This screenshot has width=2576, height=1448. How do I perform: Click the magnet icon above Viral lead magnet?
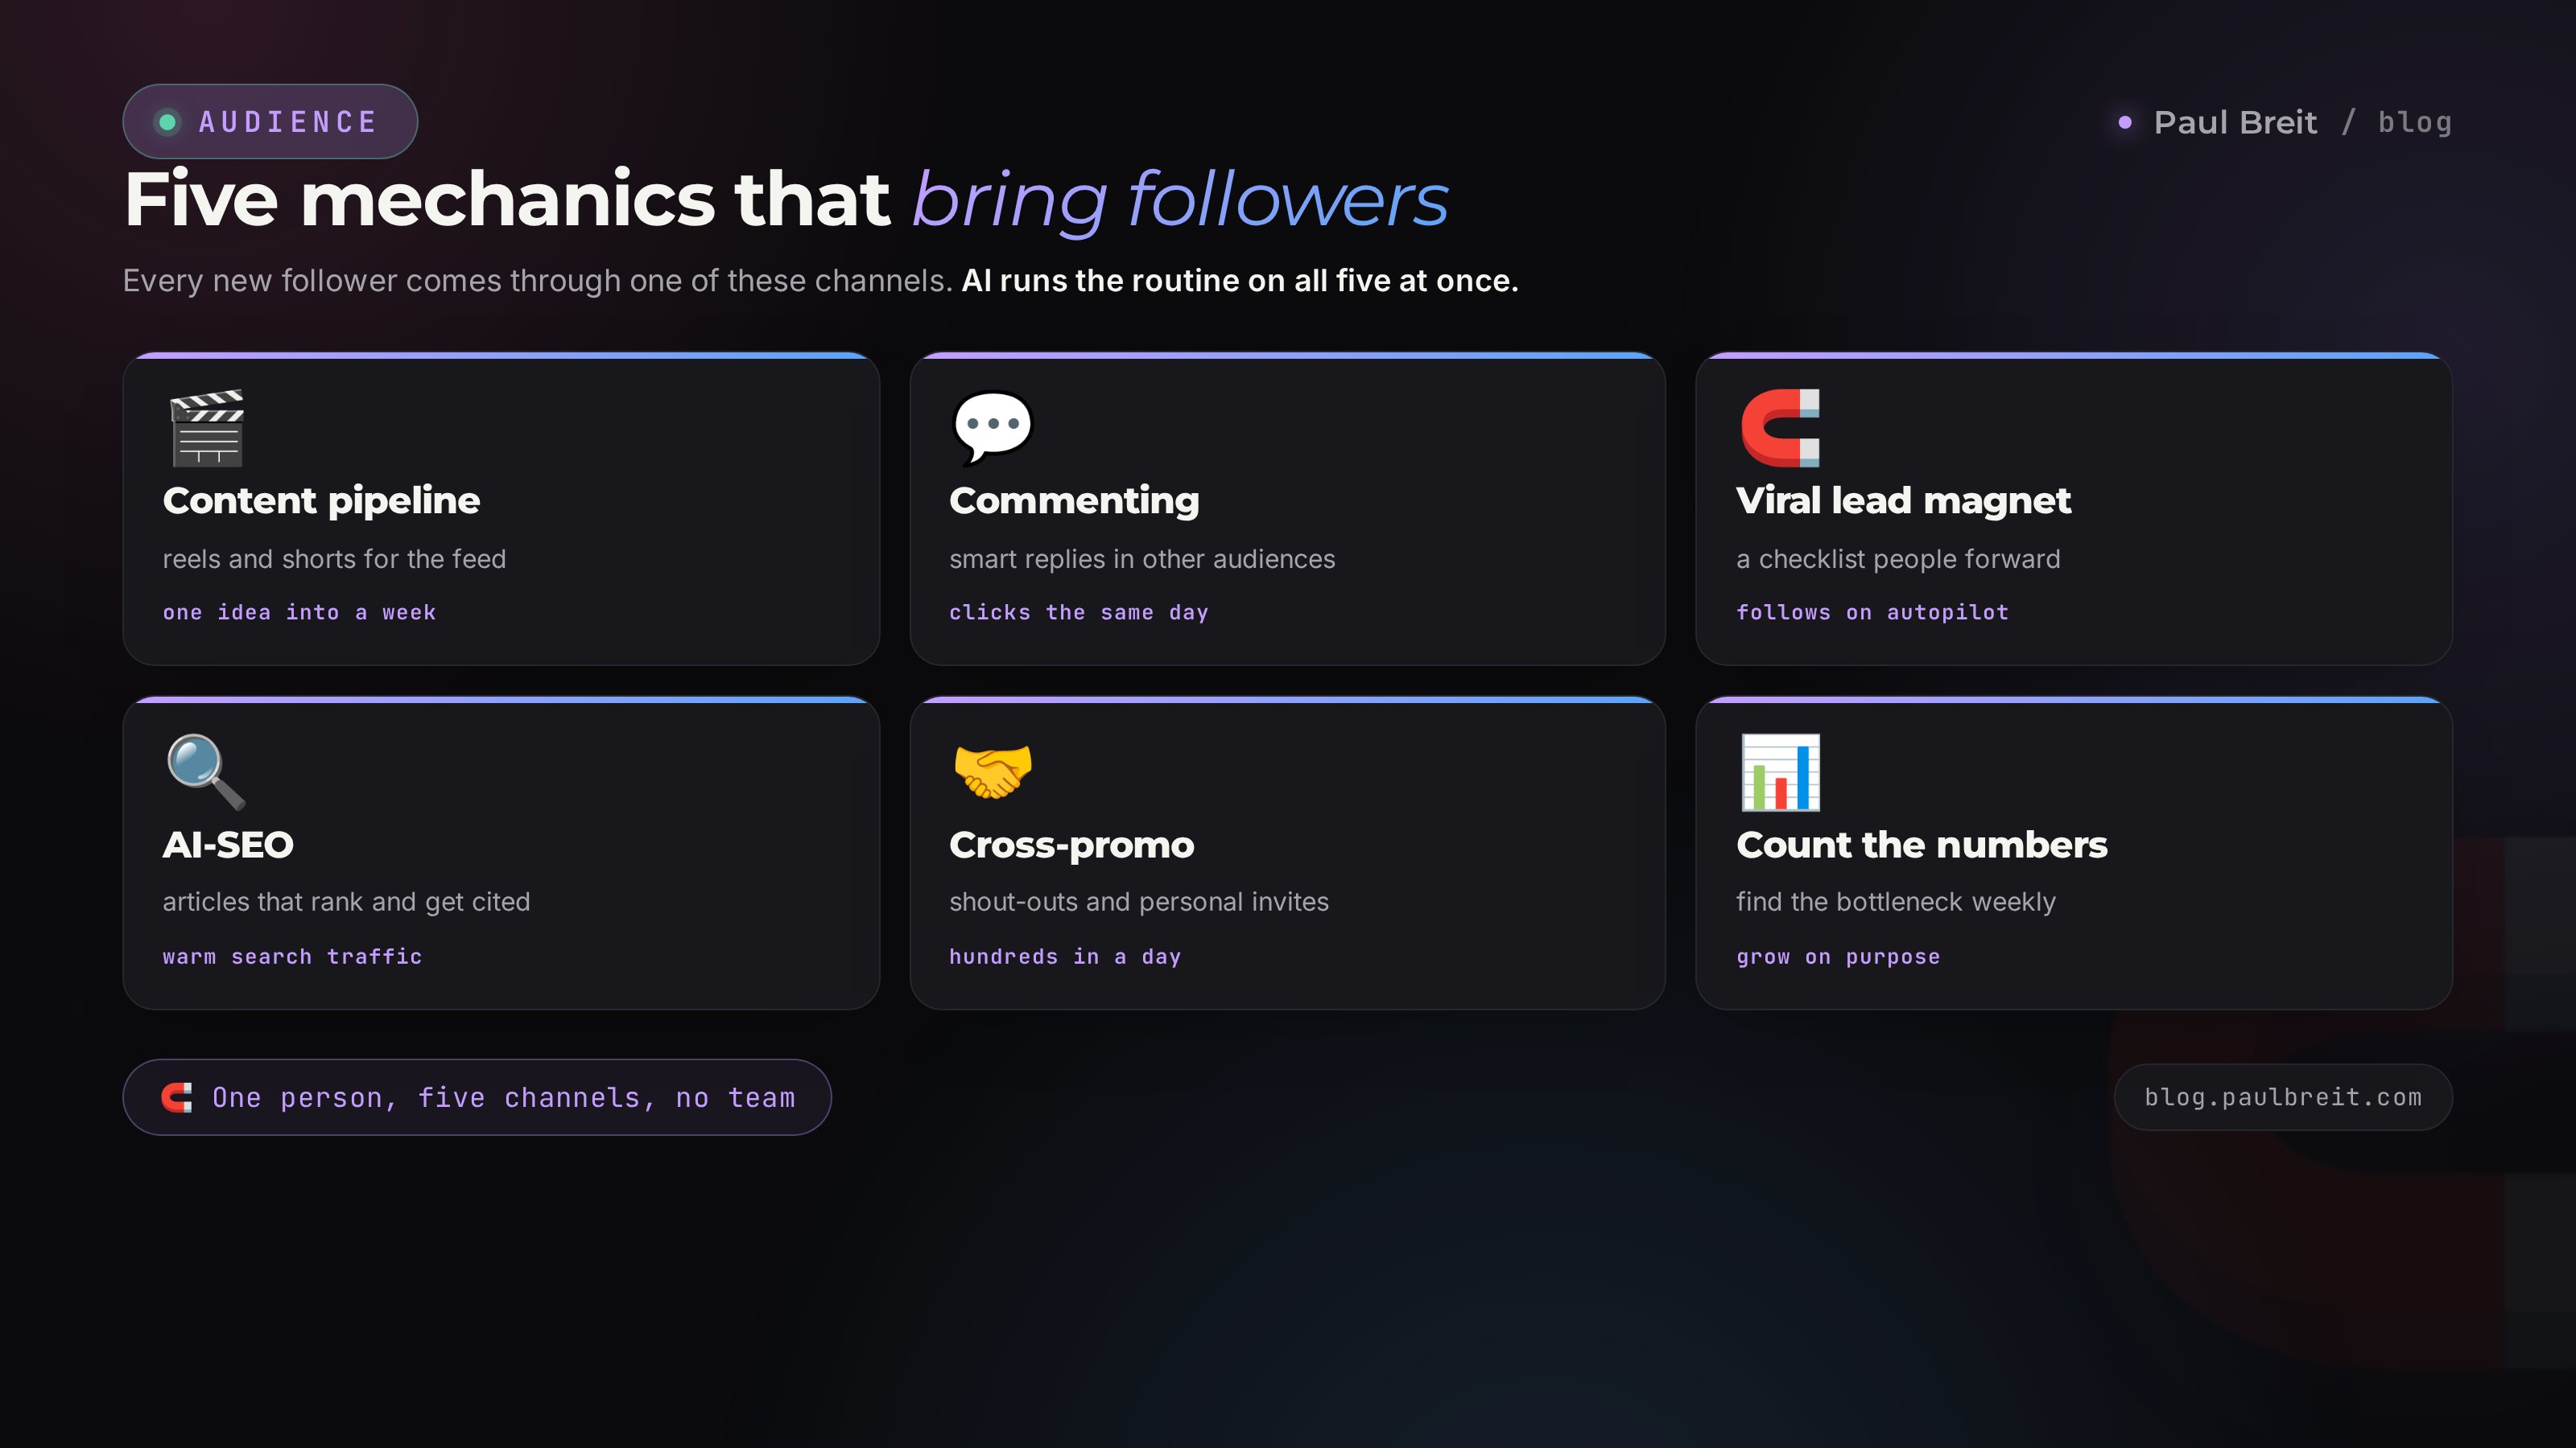[x=1780, y=428]
